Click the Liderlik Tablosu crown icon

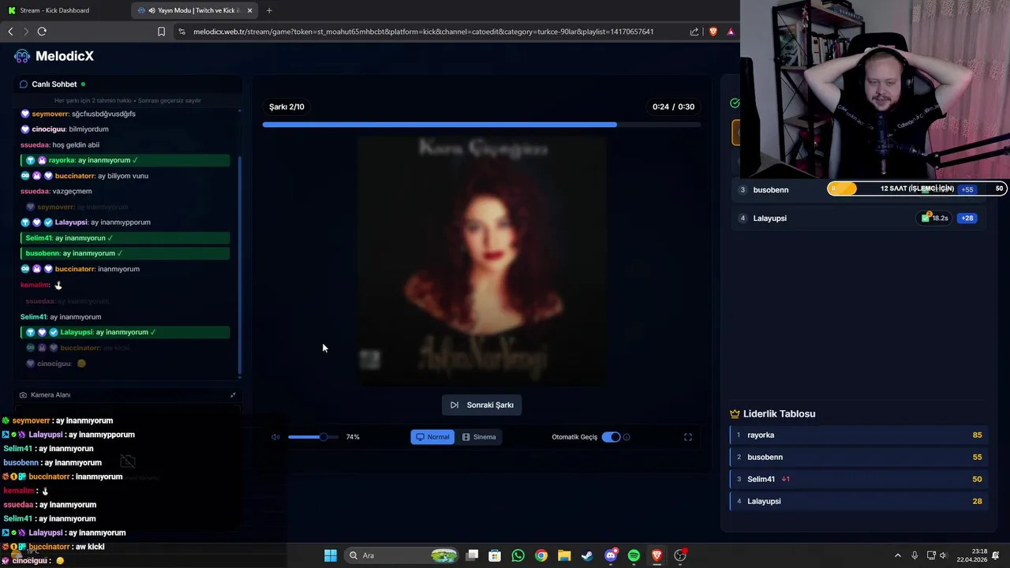coord(735,414)
